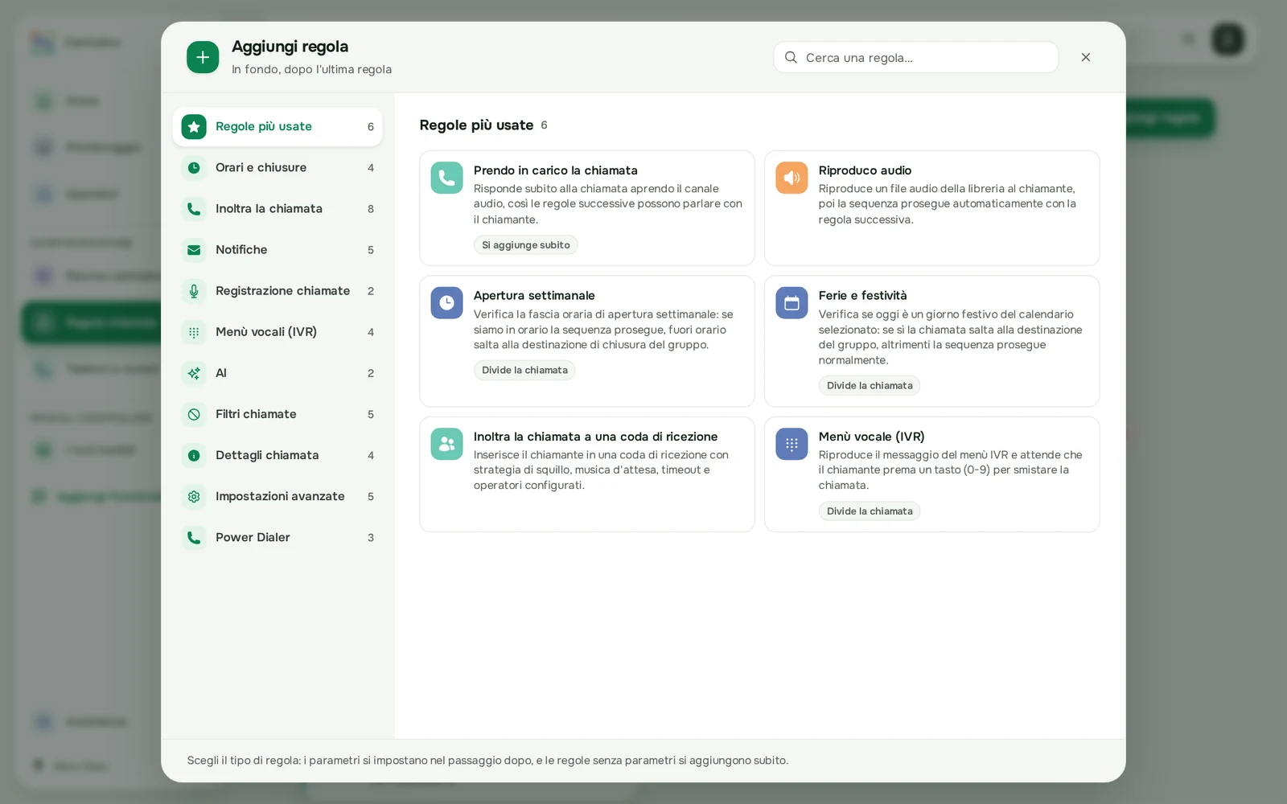This screenshot has width=1287, height=804.
Task: Click the phone icon of Prendo in carico
Action: click(x=446, y=178)
